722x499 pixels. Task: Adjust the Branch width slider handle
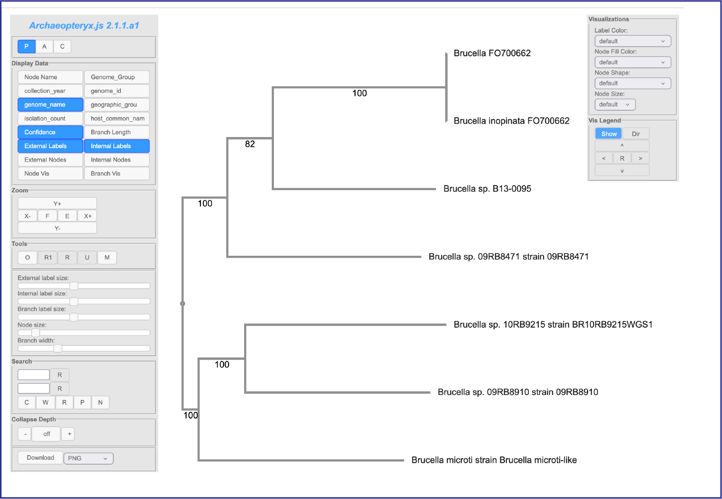58,349
